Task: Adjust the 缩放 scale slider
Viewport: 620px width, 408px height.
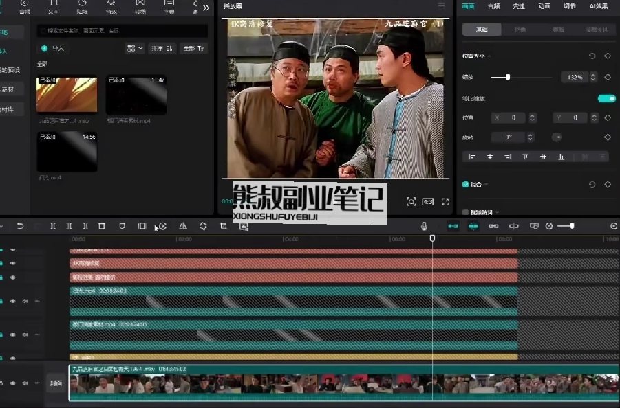Action: [508, 77]
